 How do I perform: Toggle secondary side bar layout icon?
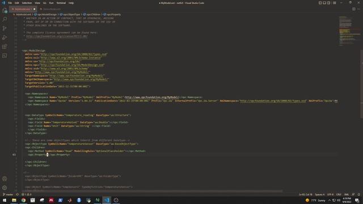pyautogui.click(x=328, y=3)
